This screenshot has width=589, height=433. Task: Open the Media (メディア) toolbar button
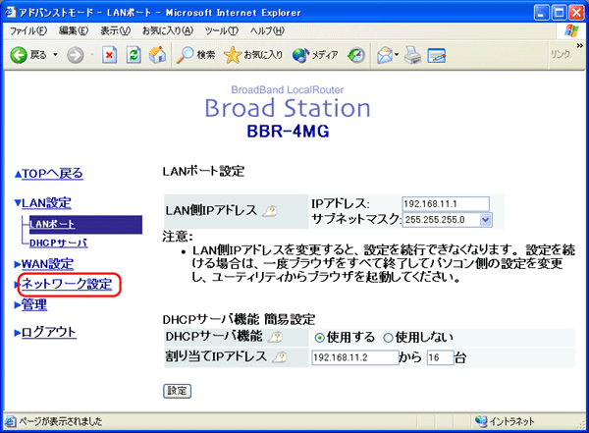click(x=315, y=55)
